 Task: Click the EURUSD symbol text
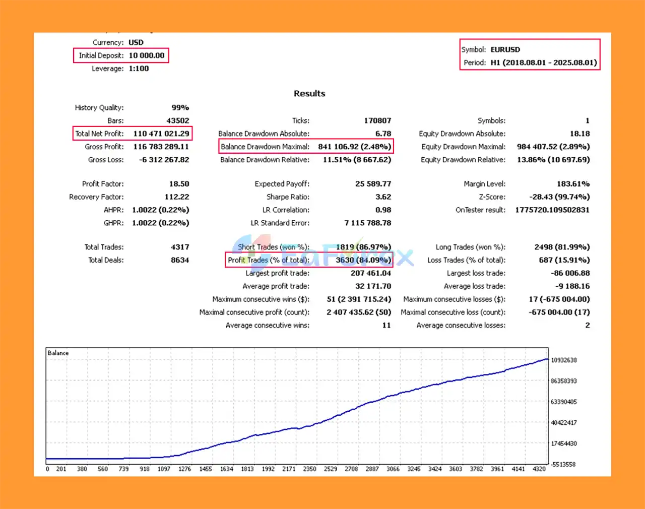coord(505,49)
